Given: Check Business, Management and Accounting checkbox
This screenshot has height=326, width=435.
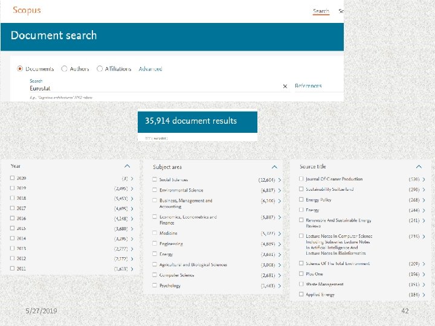Looking at the screenshot, I should pos(155,200).
